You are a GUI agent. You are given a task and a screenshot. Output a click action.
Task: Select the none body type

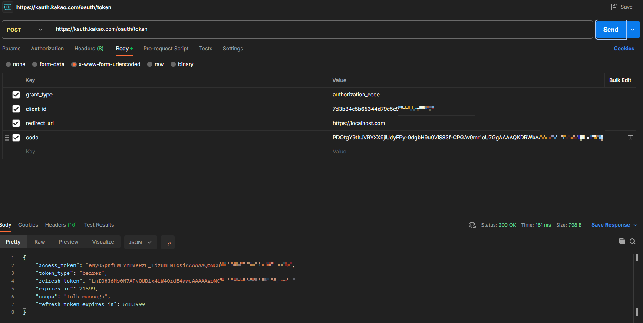click(8, 64)
